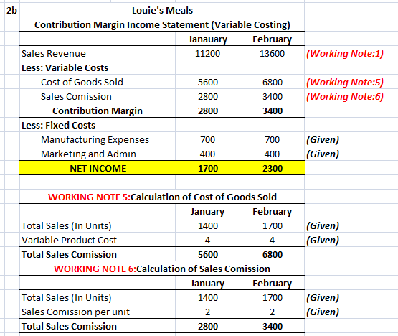Select the (Working Note:5) reference cell
This screenshot has width=398, height=336.
click(x=345, y=82)
